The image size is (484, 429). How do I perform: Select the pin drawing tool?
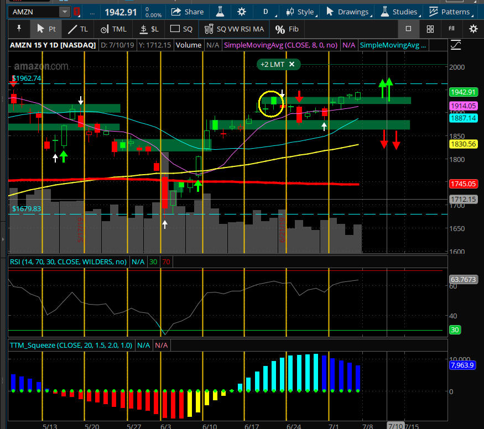click(x=19, y=29)
